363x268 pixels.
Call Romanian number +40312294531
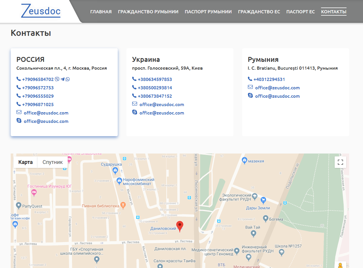[x=269, y=79]
